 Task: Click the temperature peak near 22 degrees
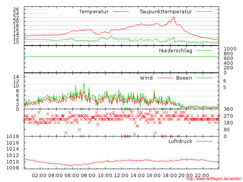(174, 17)
